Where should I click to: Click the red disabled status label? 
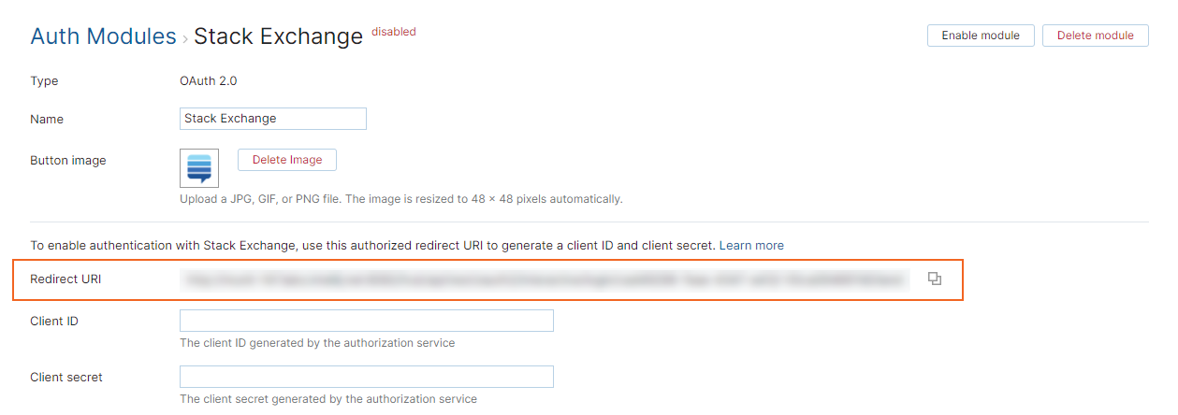point(394,32)
